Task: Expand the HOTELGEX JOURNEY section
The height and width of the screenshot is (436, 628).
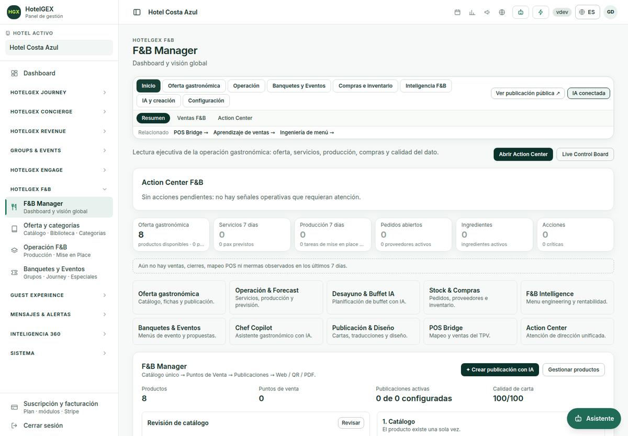Action: point(59,93)
